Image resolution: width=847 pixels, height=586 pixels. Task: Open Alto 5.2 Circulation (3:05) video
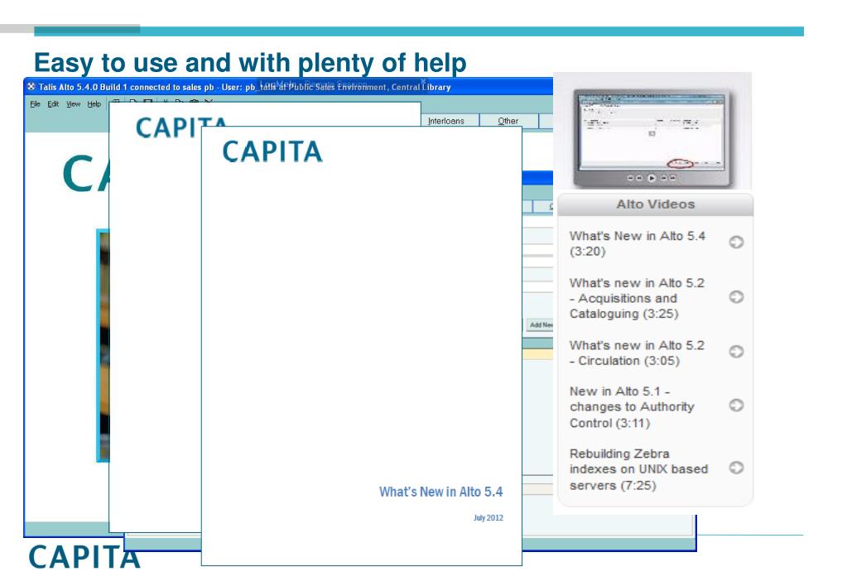coord(637,353)
